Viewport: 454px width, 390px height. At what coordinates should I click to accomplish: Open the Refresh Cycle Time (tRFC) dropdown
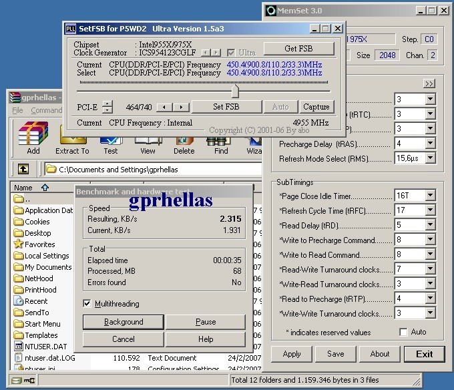[x=430, y=210]
